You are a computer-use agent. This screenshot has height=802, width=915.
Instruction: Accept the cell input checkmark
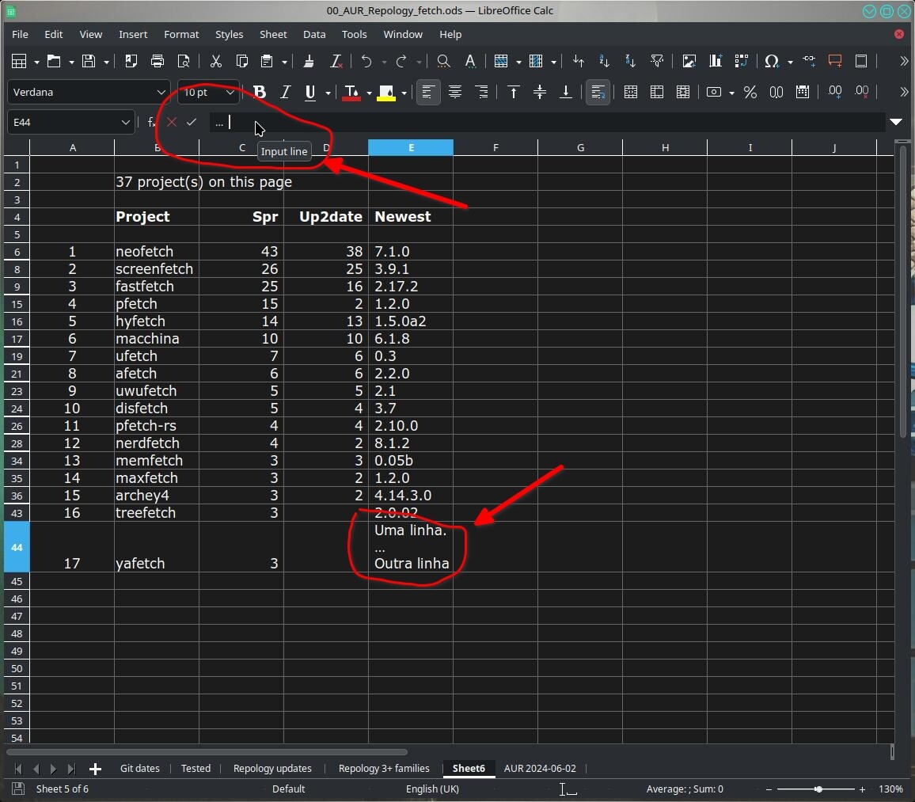pyautogui.click(x=192, y=122)
